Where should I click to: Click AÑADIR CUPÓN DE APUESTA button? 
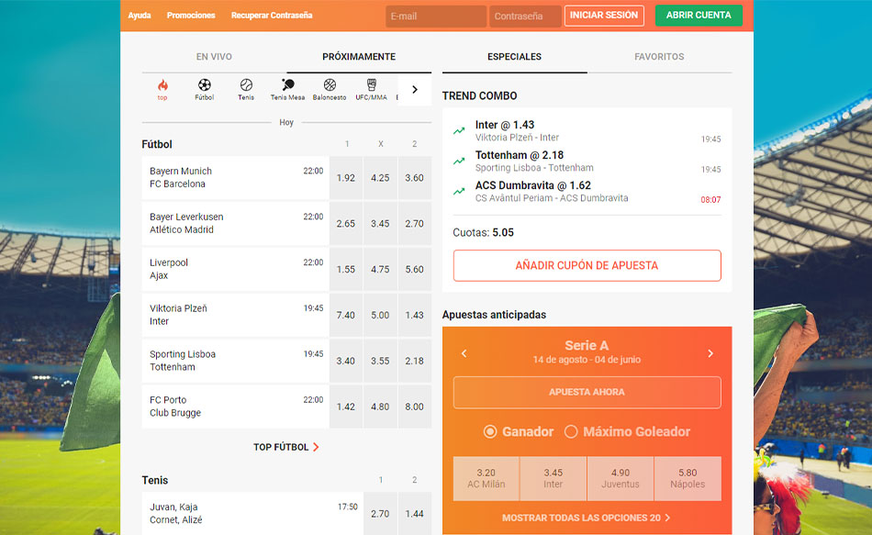[587, 265]
